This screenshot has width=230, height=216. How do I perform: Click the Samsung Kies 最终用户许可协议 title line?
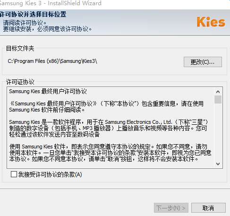[48, 91]
